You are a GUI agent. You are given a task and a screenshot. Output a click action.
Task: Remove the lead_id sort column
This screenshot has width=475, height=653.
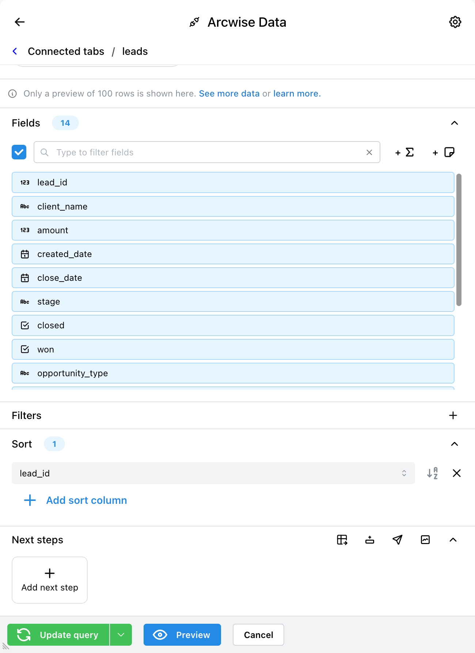click(x=456, y=473)
